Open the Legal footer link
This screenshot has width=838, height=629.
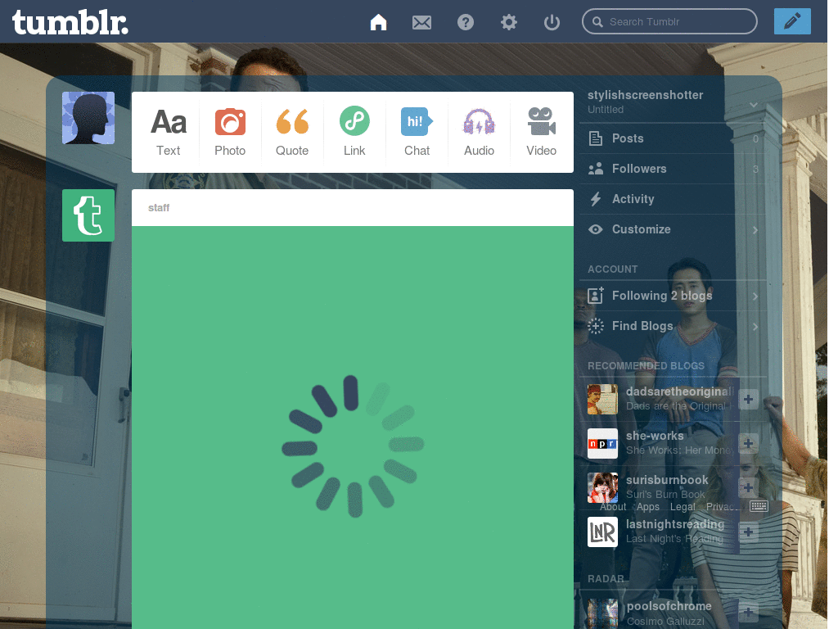(x=683, y=506)
